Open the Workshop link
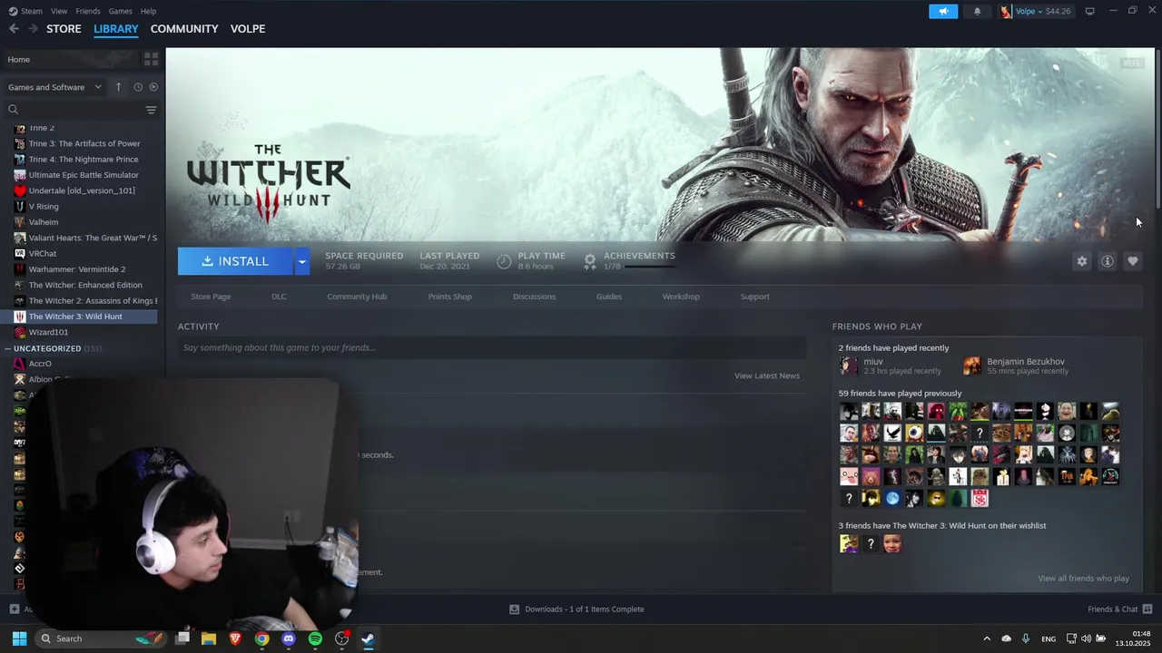Screen dimensions: 1162x653 pos(681,297)
